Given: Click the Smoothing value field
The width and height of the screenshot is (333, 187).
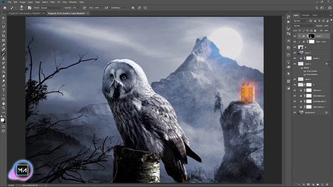Looking at the screenshot, I should (x=125, y=8).
